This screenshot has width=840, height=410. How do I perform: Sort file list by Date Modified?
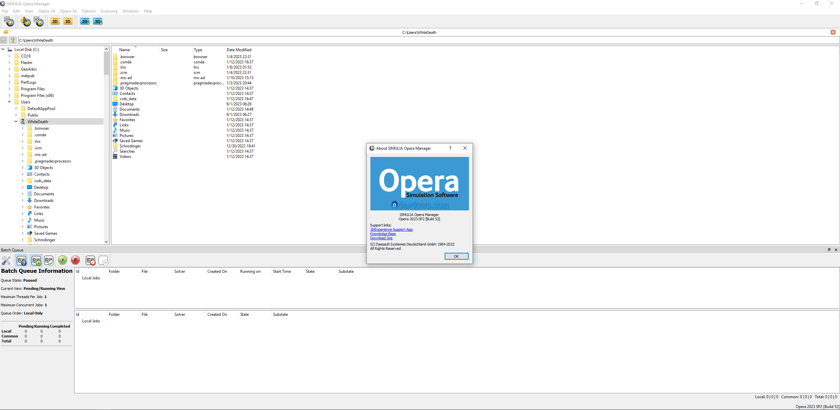pos(239,50)
